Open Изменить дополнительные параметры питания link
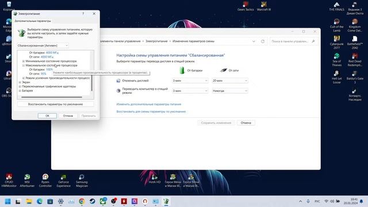Screen dimensions: 368x207 click(x=149, y=104)
